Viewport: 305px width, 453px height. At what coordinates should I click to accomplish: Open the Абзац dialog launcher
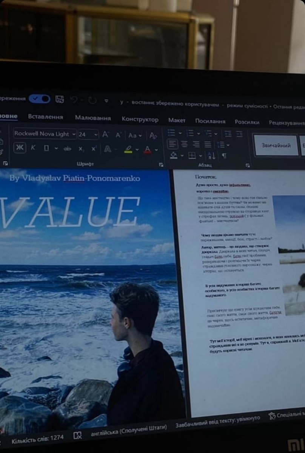(248, 165)
